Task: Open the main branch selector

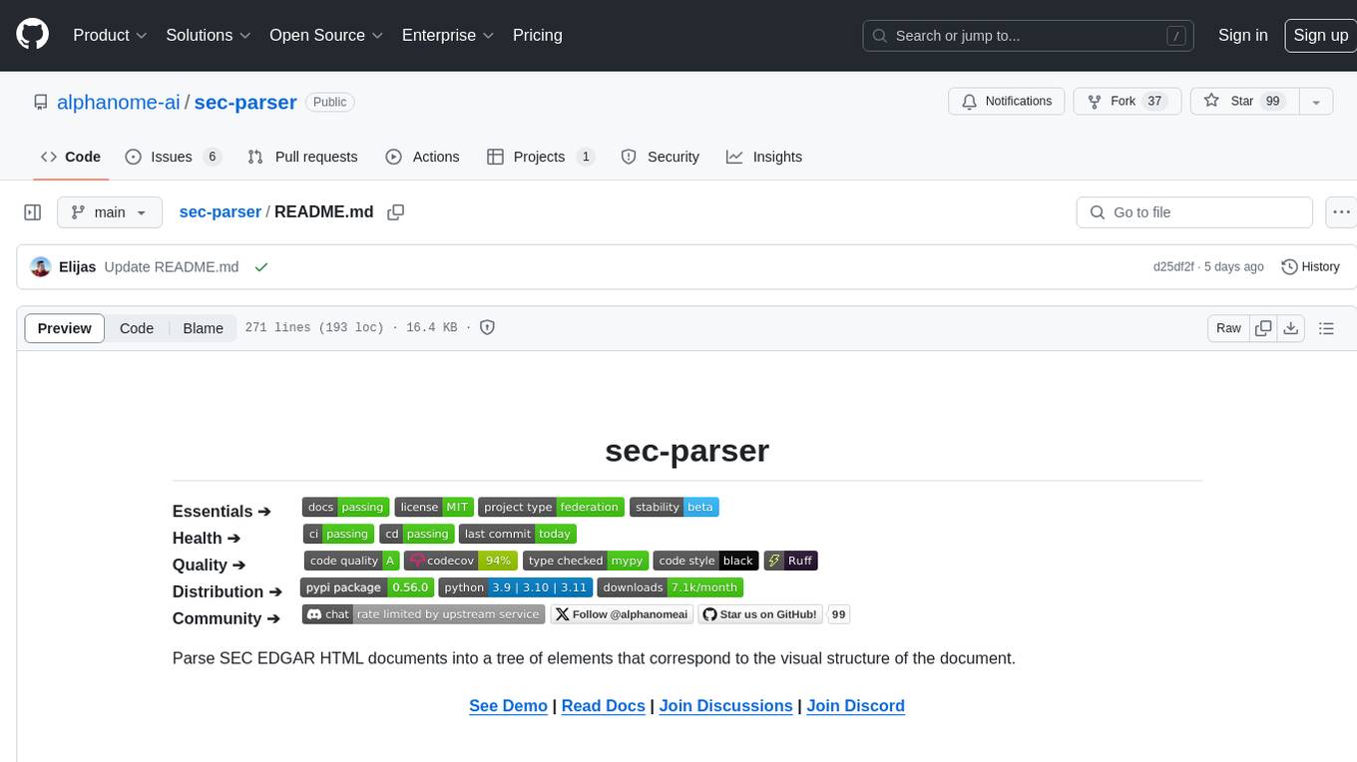Action: tap(109, 212)
